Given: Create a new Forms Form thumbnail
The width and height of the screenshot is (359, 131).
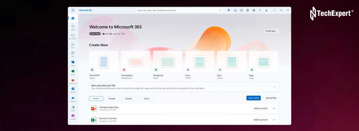Looking at the screenshot, I should tap(200, 62).
